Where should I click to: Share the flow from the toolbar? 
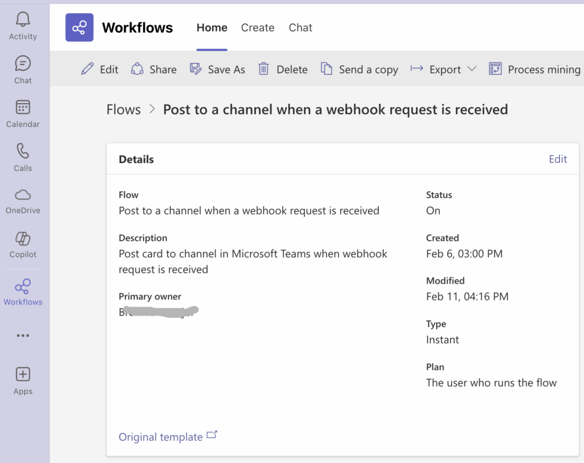point(153,69)
